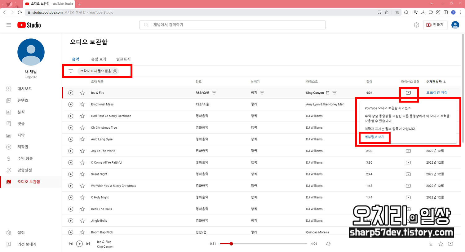The height and width of the screenshot is (252, 465).
Task: Play the Silent Night track
Action: point(71,174)
